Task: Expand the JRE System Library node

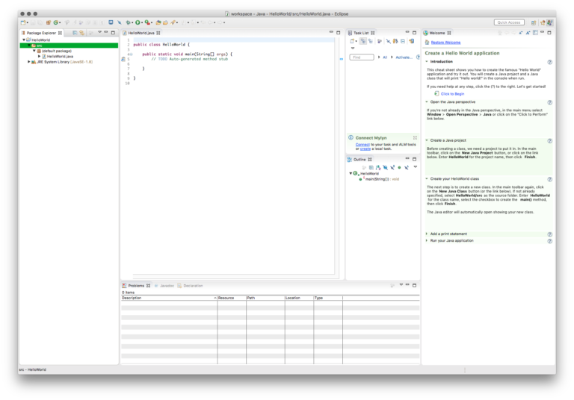Action: tap(29, 62)
